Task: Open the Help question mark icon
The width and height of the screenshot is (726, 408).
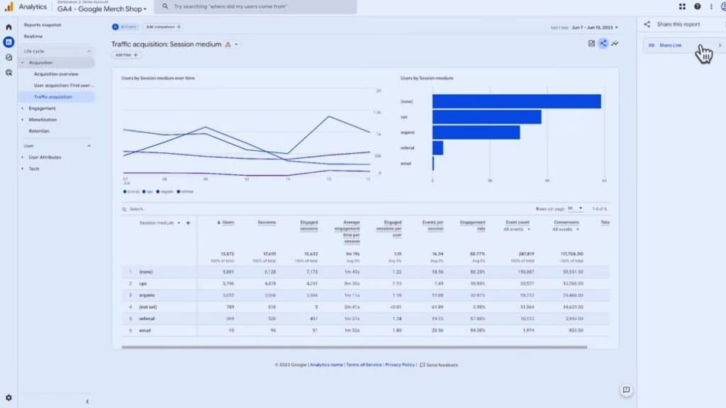Action: [697, 6]
